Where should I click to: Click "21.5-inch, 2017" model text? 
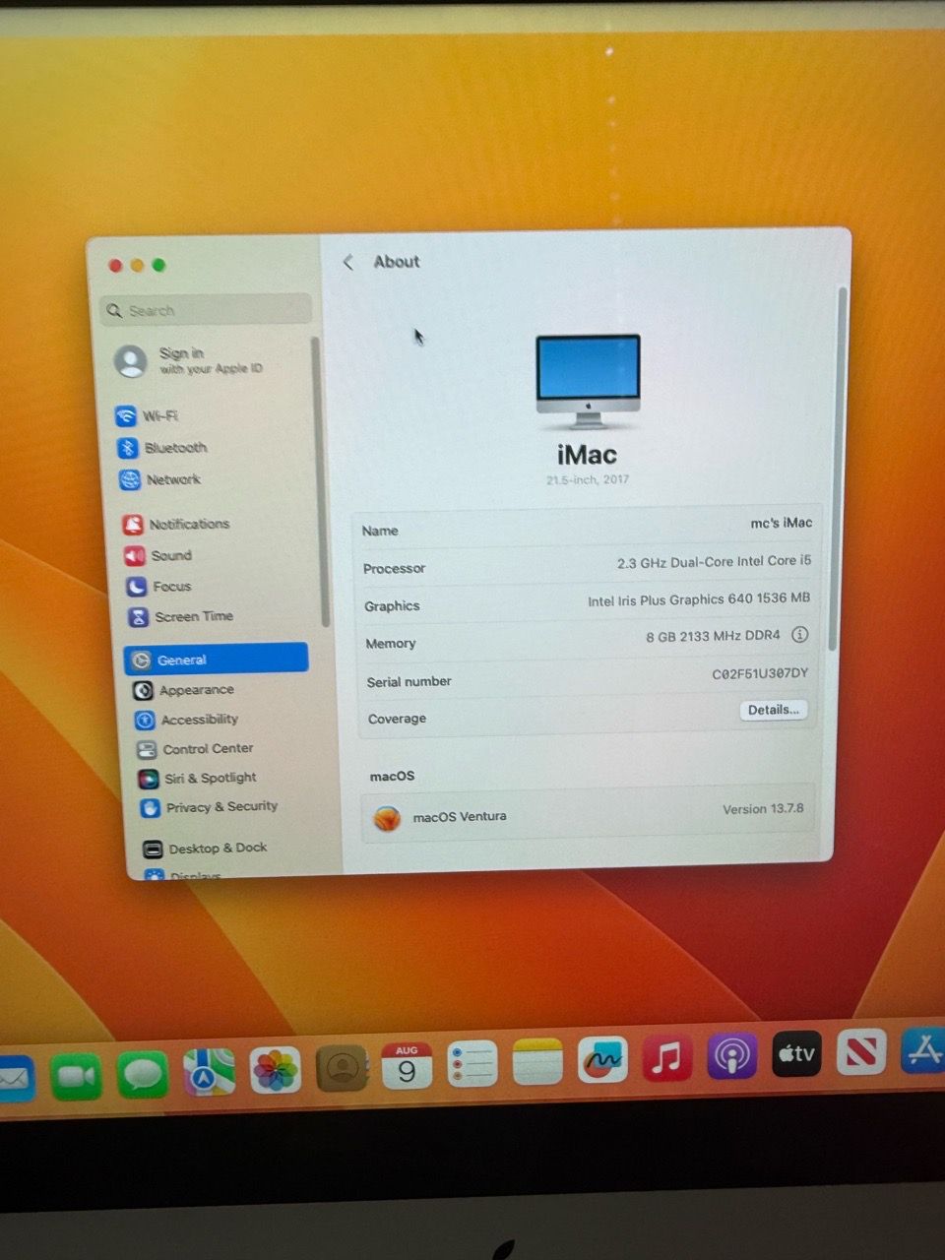[x=588, y=479]
